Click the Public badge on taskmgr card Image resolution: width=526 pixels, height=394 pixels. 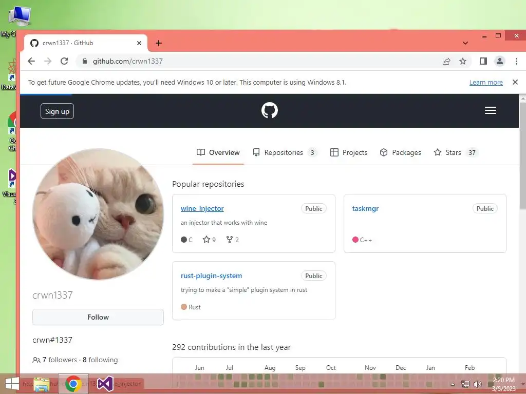485,208
